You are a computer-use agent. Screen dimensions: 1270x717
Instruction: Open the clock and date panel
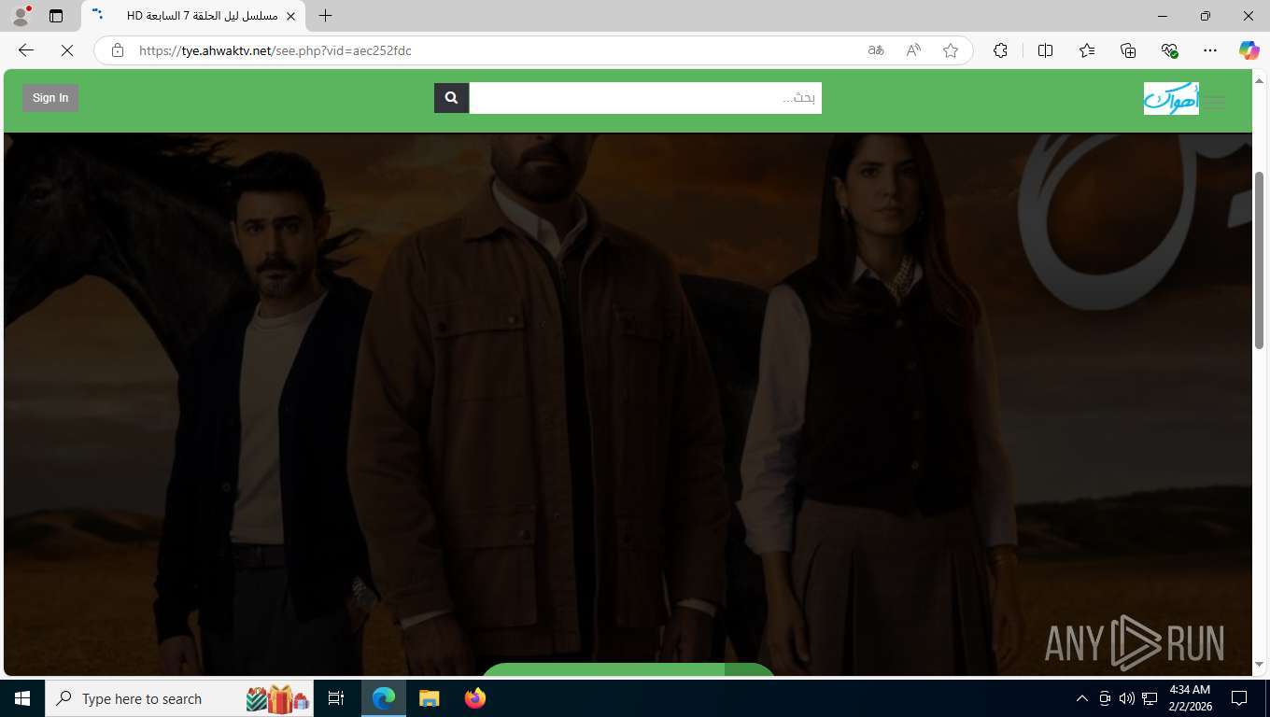[1190, 698]
